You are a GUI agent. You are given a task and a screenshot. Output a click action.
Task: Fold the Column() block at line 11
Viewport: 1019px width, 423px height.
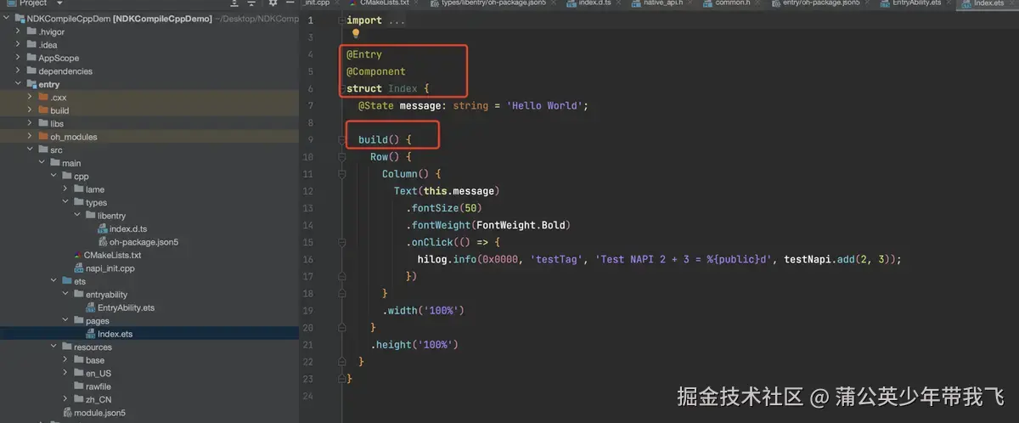click(x=341, y=173)
